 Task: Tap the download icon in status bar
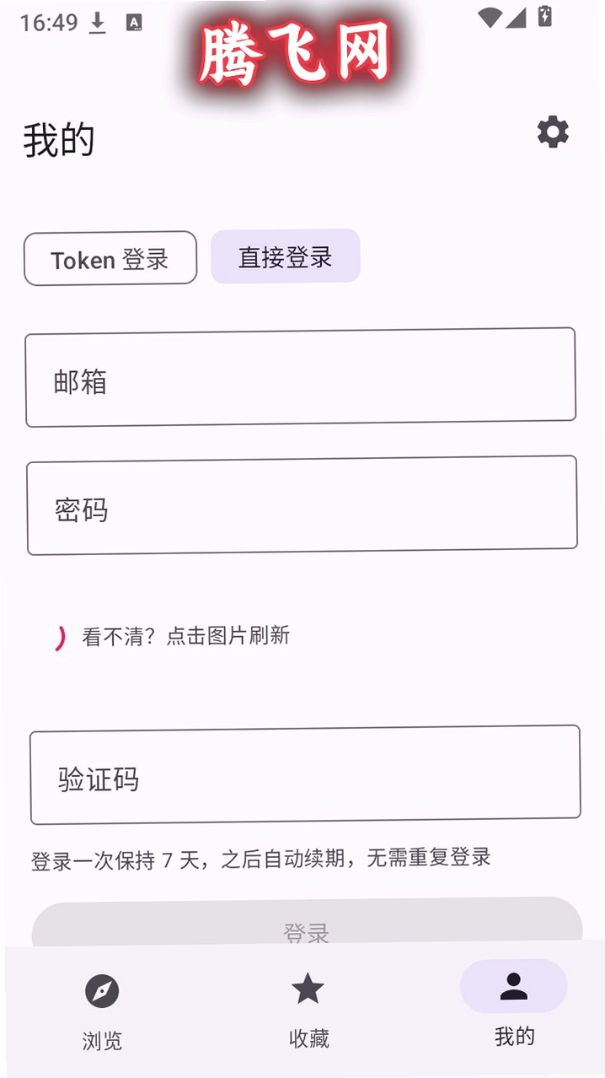[x=98, y=23]
